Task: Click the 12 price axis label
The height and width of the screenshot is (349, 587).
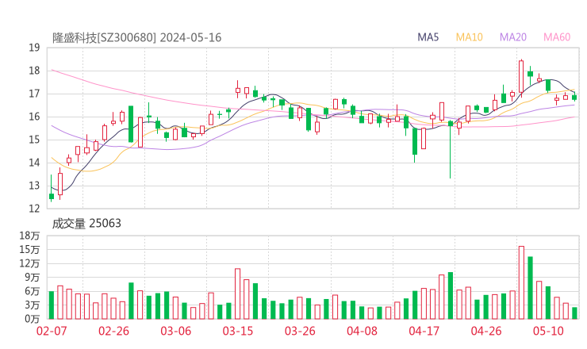Action: pos(34,209)
